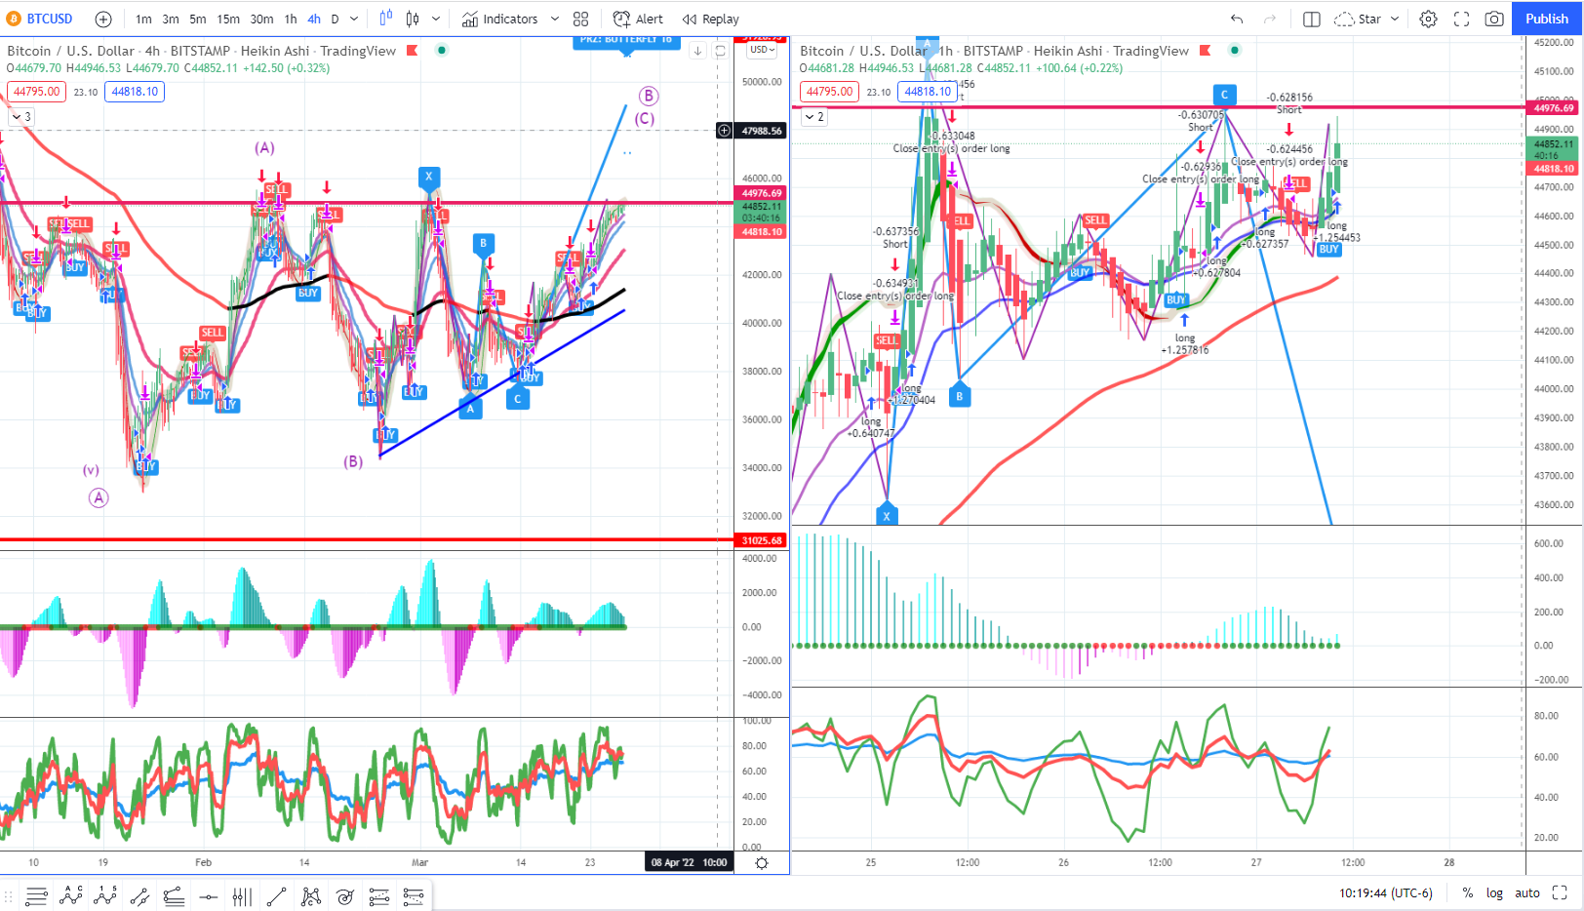
Task: Enter fullscreen mode
Action: coord(1461,19)
